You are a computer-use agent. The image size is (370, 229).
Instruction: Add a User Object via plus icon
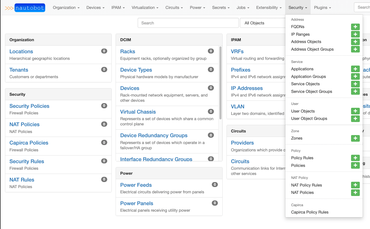[x=355, y=111]
